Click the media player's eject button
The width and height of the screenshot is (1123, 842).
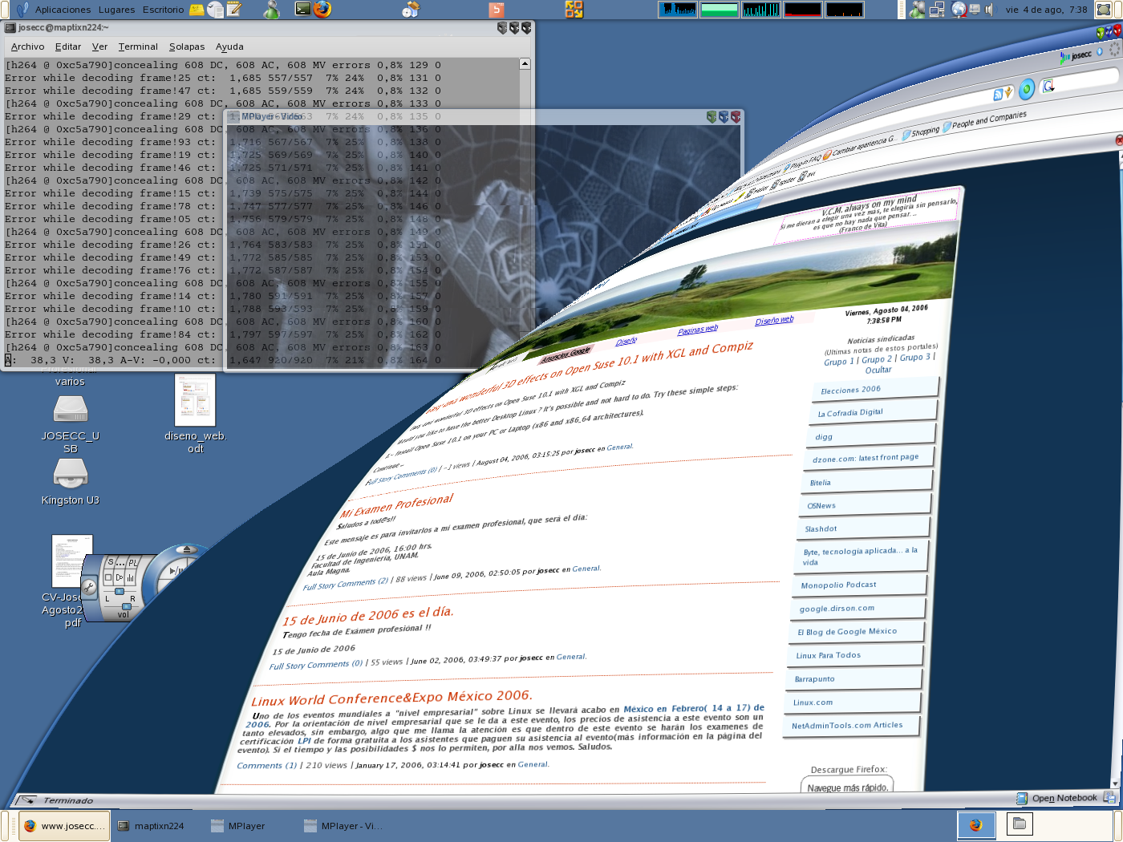pos(187,550)
